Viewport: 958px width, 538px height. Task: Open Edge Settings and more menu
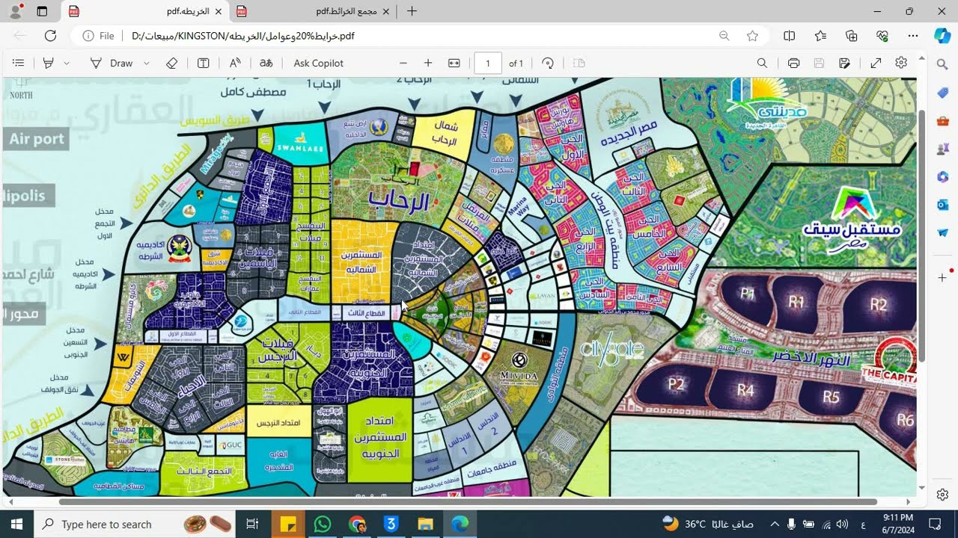912,36
